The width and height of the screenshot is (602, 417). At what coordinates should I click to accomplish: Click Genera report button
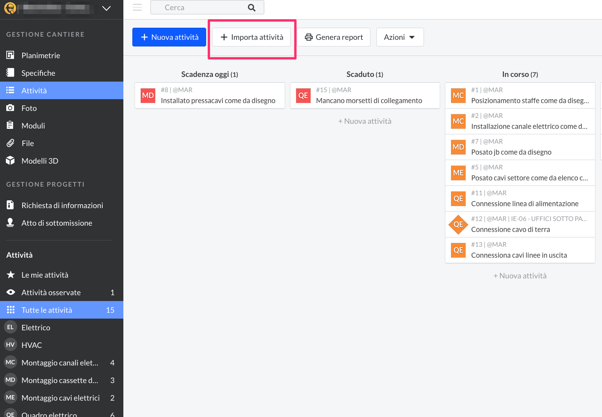tap(334, 37)
